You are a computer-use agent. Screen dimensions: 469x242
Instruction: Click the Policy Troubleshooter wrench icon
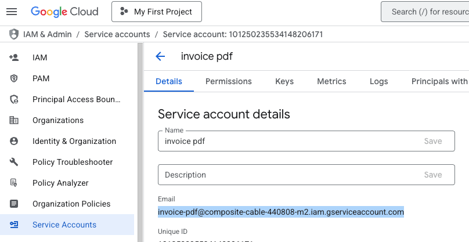tap(14, 162)
